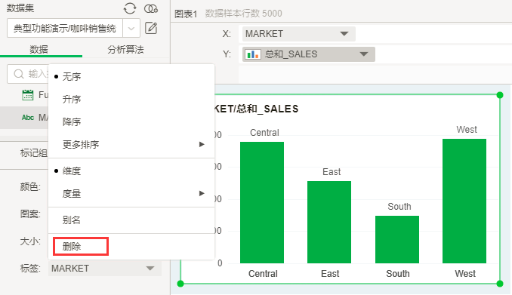Viewport: 512px width, 295px height.
Task: Click the dataset name field
Action: pos(65,29)
